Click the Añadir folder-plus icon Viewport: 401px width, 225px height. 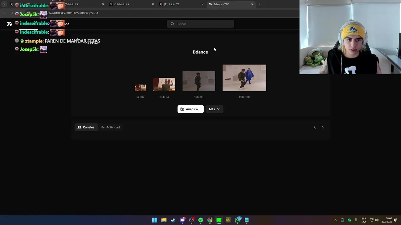(182, 109)
